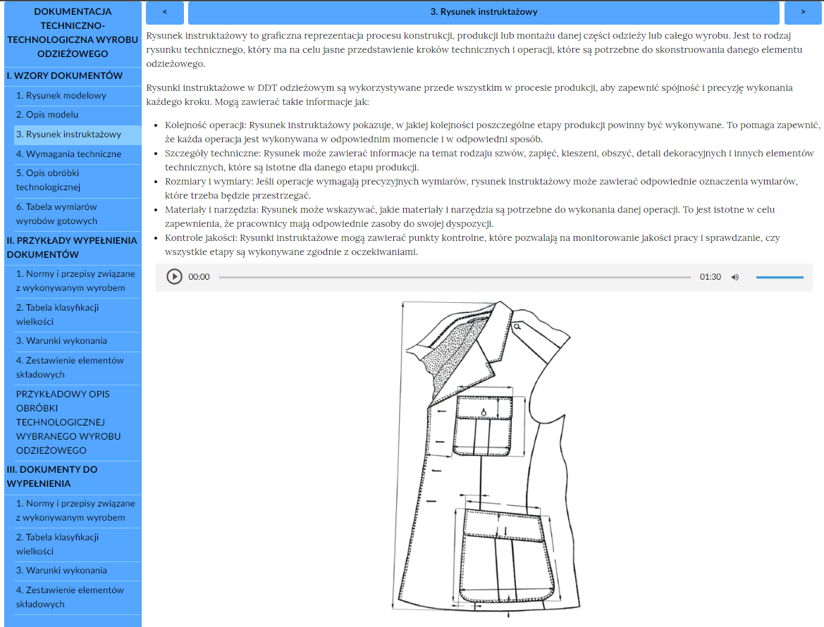
Task: Click III. DOKUMENTY DO WYPEŁNIENIA heading
Action: click(x=52, y=476)
